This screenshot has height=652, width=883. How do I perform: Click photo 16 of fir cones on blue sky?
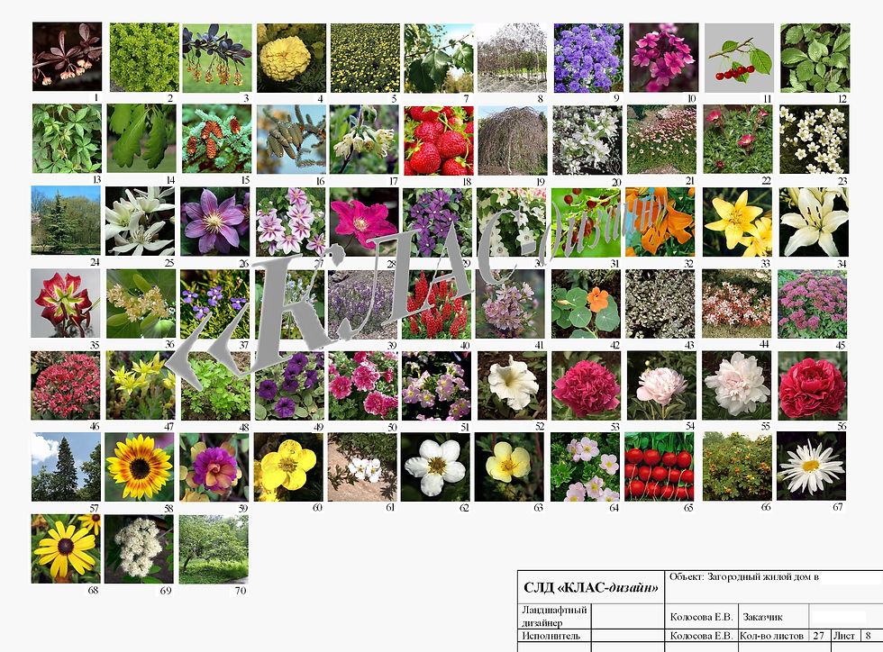coord(291,139)
